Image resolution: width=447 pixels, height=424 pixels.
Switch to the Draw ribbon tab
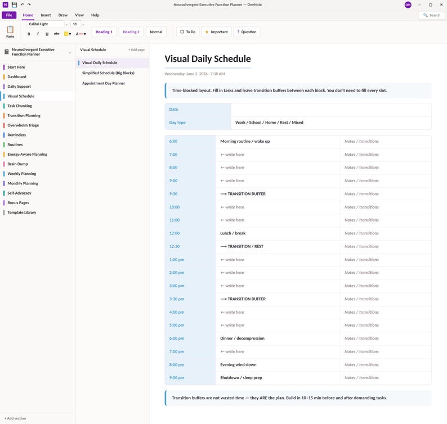(x=63, y=15)
